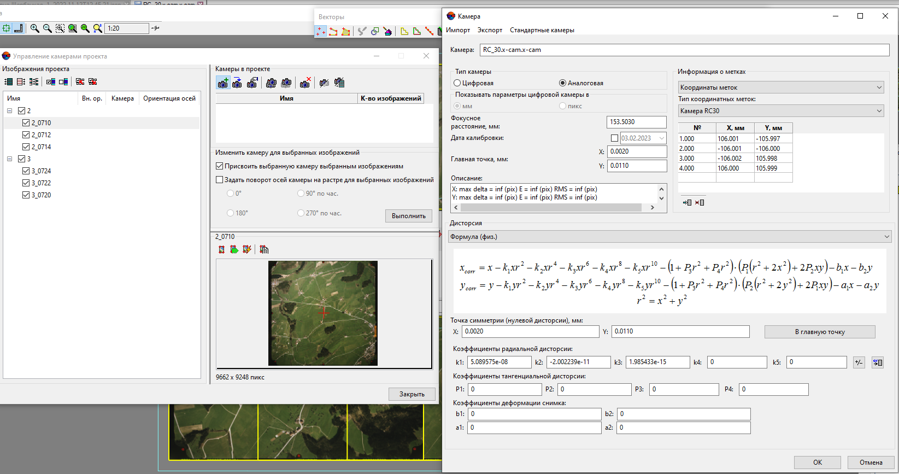
Task: Select the polyline vector tool
Action: pyautogui.click(x=333, y=32)
